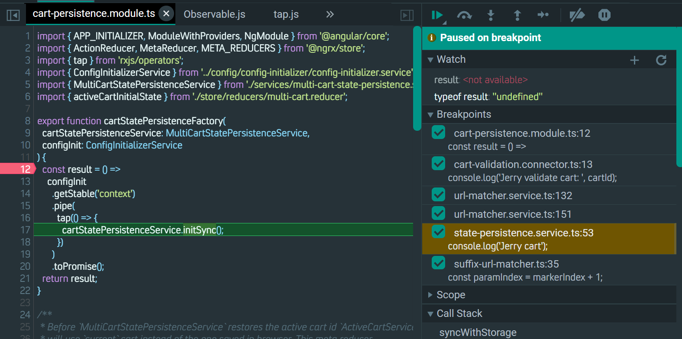Refresh watch expressions
This screenshot has width=682, height=339.
click(661, 60)
